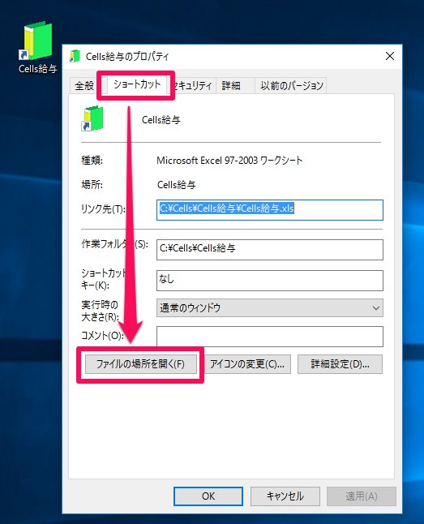Dismiss the dialog with キャンセル
This screenshot has height=524, width=424.
pyautogui.click(x=285, y=496)
